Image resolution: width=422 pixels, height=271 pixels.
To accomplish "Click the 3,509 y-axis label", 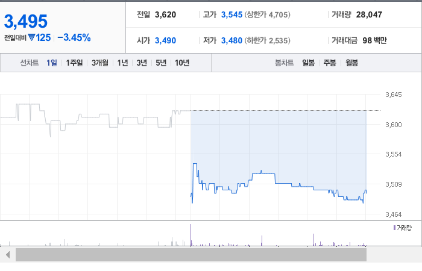I will (x=394, y=184).
